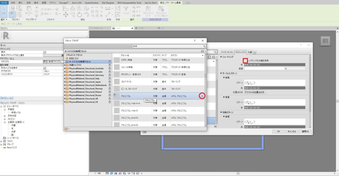The width and height of the screenshot is (339, 176).
Task: Toggle the 形状ハンドルを表示 checkbox
Action: pyautogui.click(x=45, y=68)
